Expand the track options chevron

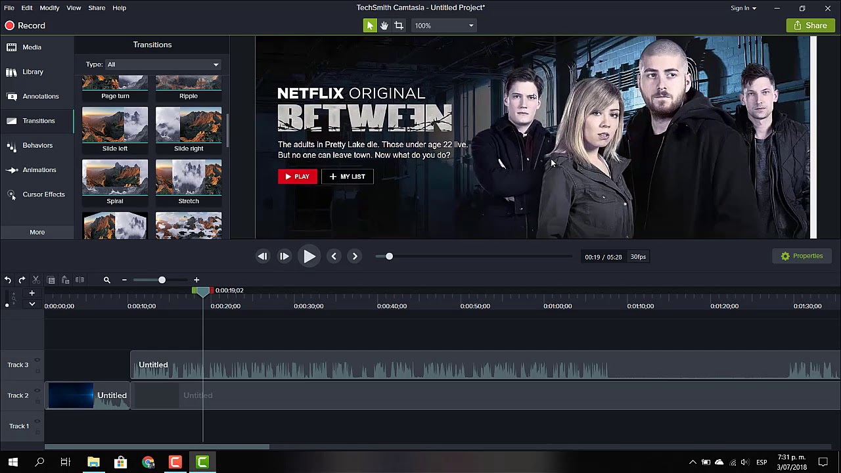[x=32, y=304]
